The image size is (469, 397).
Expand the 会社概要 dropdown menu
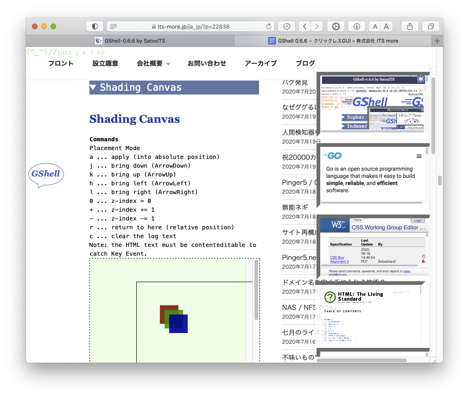153,63
